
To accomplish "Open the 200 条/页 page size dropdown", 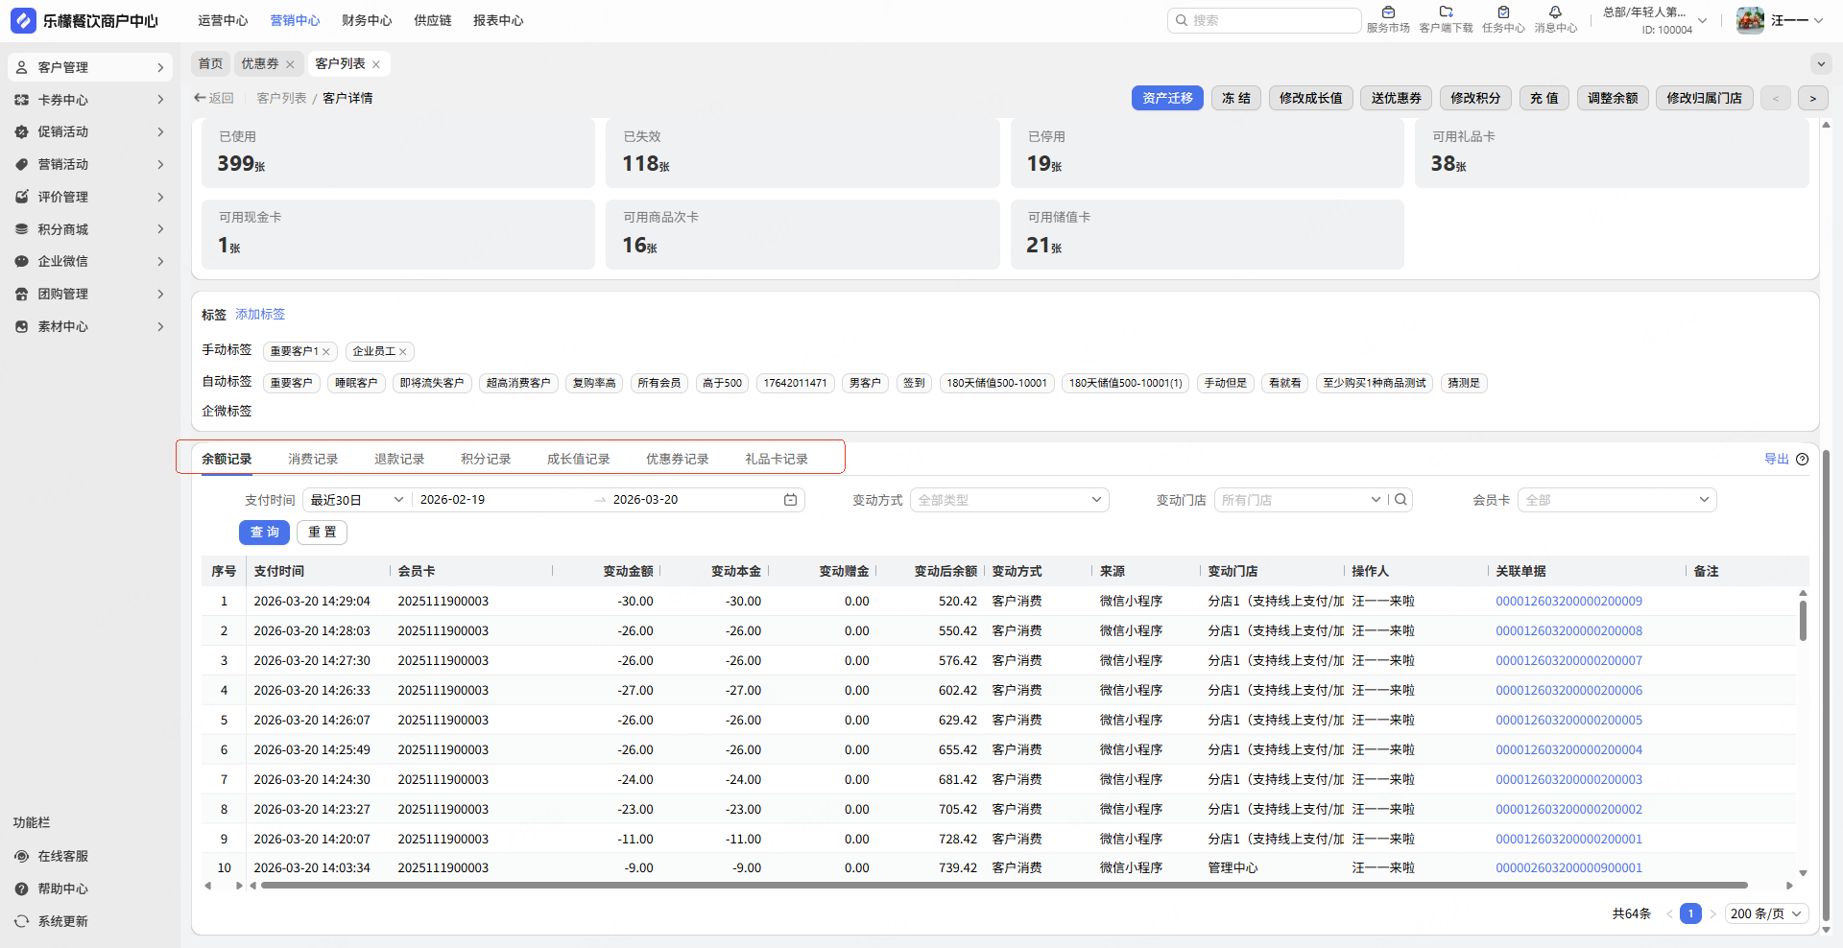I will [1765, 913].
